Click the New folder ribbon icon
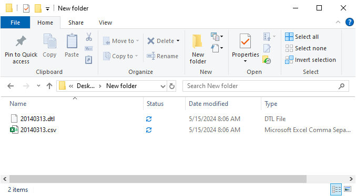The width and height of the screenshot is (356, 196). tap(198, 41)
